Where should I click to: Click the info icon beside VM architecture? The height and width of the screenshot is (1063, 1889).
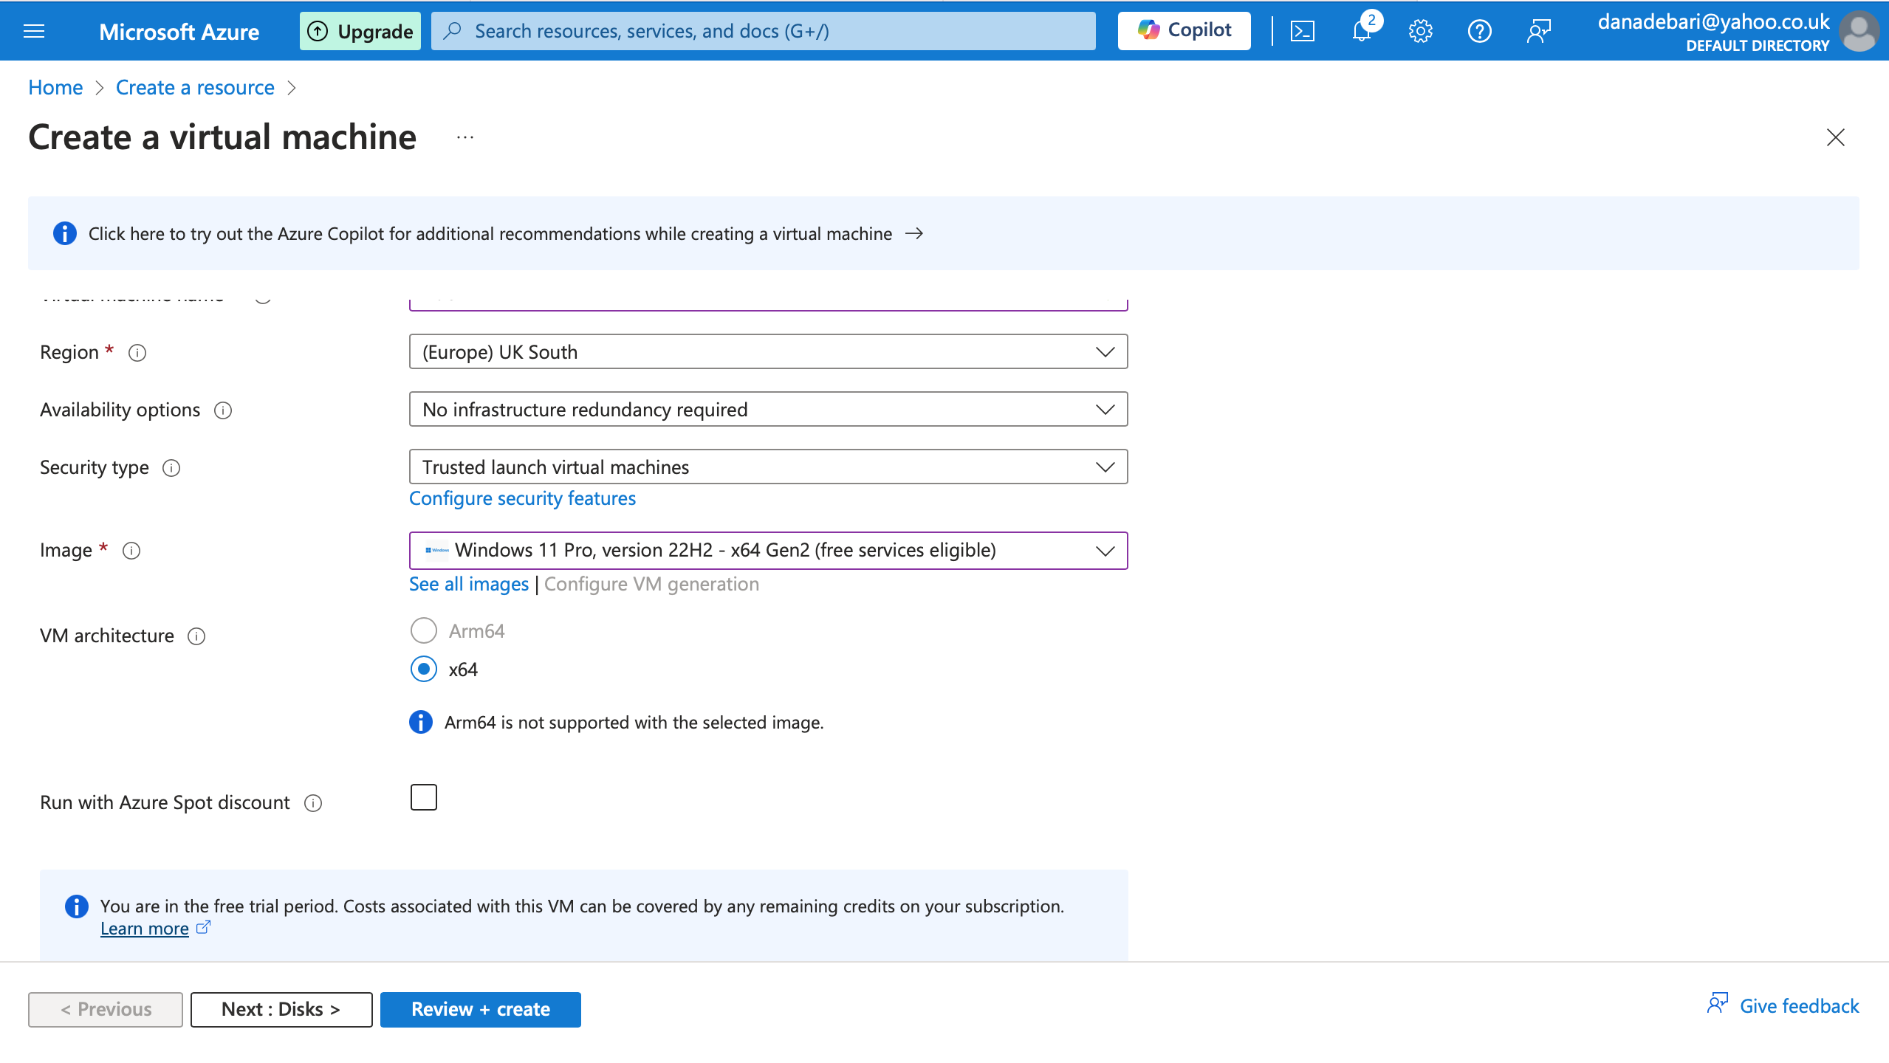point(196,636)
